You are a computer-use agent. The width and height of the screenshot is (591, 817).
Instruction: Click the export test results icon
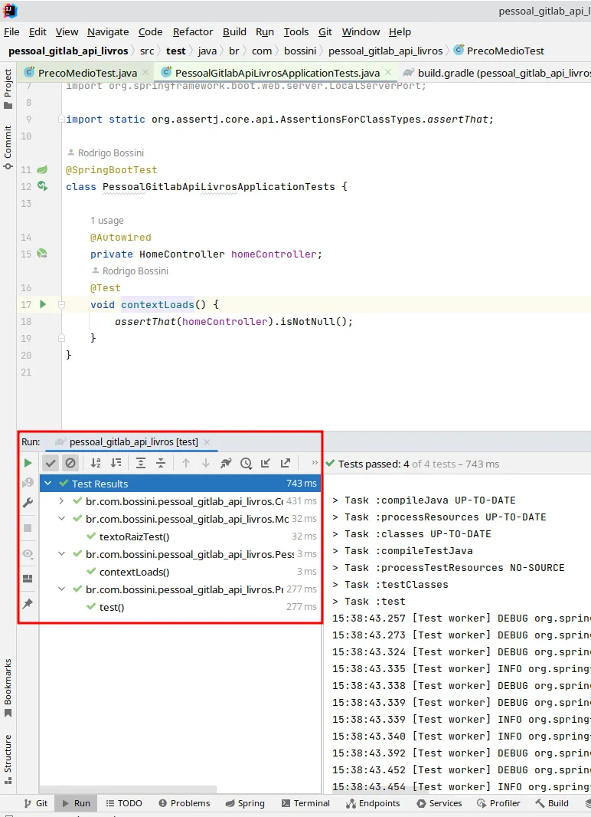pos(285,463)
